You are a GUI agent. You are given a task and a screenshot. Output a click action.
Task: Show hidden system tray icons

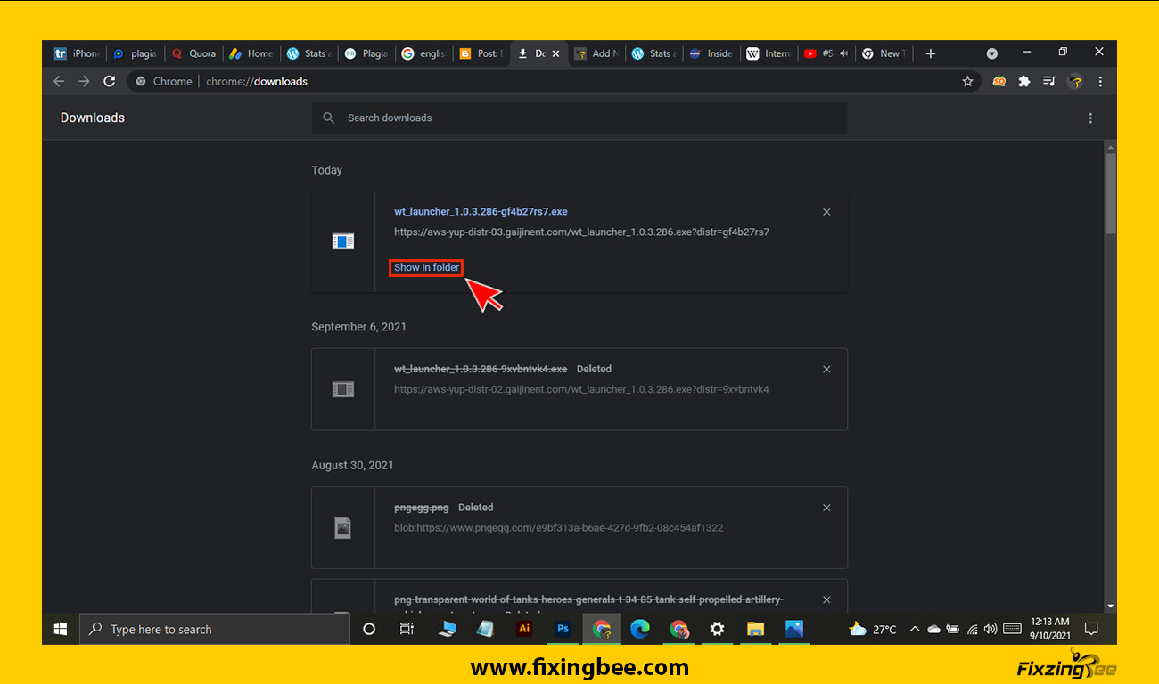pyautogui.click(x=914, y=629)
